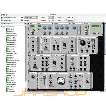Image resolution: width=106 pixels, height=106 pixels.
Task: Click the Midi activity indicator light
Action: coord(73,17)
